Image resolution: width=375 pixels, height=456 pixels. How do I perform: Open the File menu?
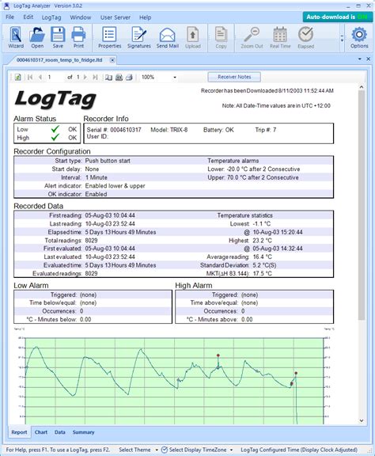[x=9, y=17]
